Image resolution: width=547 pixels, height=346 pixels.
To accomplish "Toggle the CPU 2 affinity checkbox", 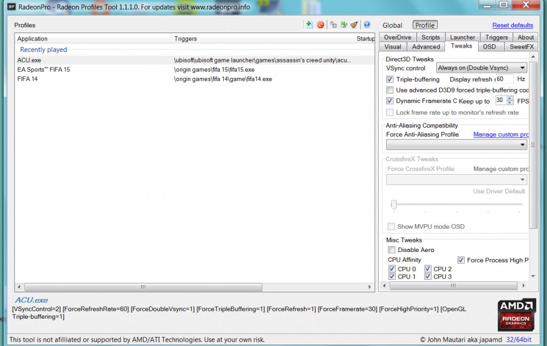I will [428, 269].
